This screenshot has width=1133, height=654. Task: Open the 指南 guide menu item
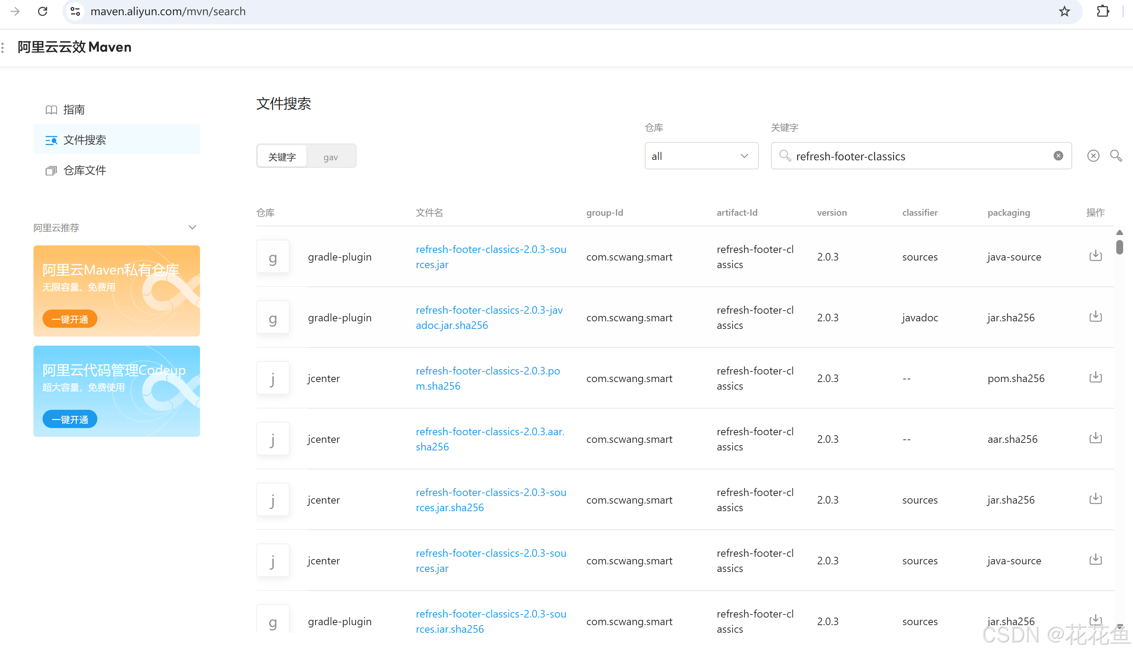(x=73, y=110)
